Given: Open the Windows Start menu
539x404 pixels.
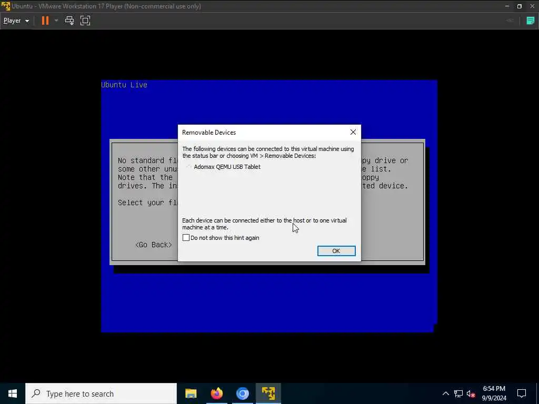Looking at the screenshot, I should (x=13, y=393).
